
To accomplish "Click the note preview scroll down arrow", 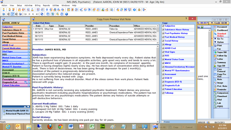I will click(158, 122).
